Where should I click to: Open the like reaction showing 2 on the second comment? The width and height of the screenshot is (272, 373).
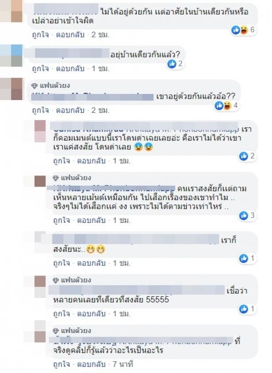pyautogui.click(x=175, y=64)
